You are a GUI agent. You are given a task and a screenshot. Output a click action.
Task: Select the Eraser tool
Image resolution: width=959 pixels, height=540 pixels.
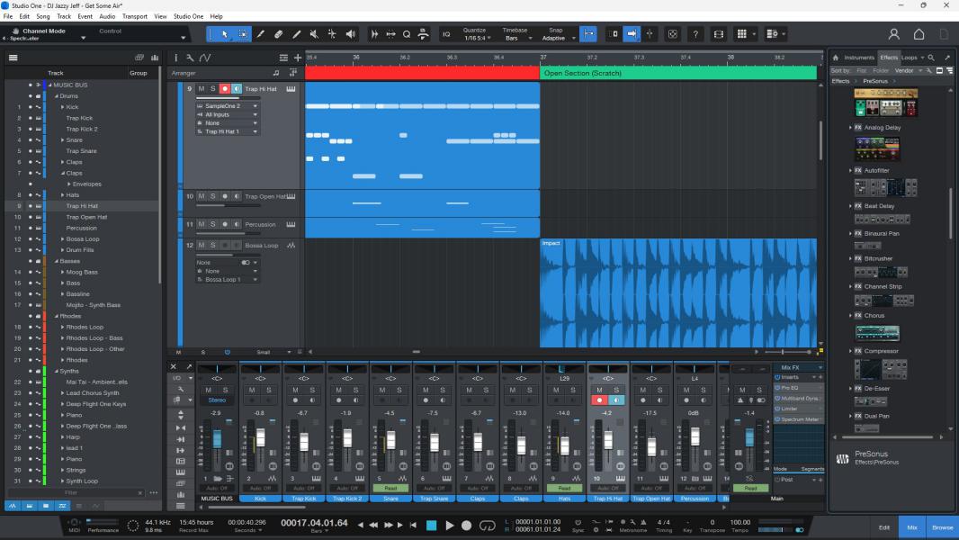tap(278, 34)
